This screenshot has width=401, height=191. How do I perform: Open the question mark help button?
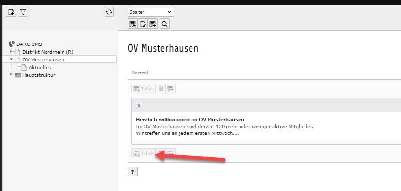pyautogui.click(x=132, y=172)
